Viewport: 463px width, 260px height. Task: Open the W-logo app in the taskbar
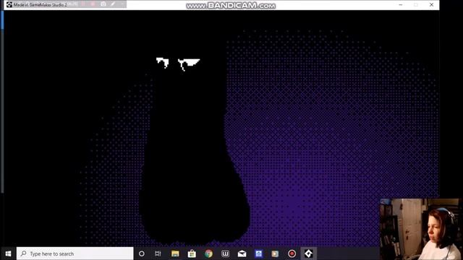point(225,253)
